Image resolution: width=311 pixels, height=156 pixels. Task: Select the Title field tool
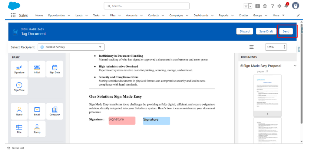click(x=19, y=129)
